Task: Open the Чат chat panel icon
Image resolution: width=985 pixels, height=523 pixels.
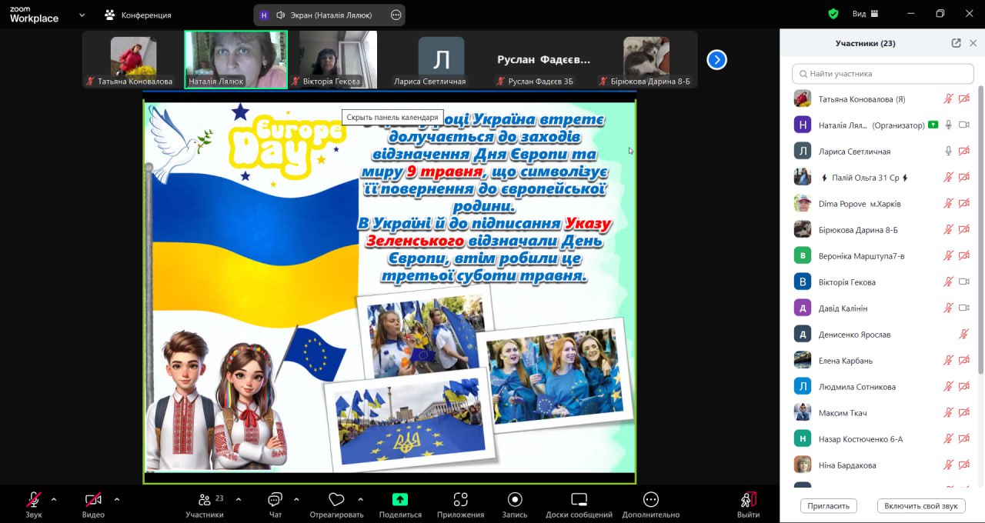Action: 275,499
